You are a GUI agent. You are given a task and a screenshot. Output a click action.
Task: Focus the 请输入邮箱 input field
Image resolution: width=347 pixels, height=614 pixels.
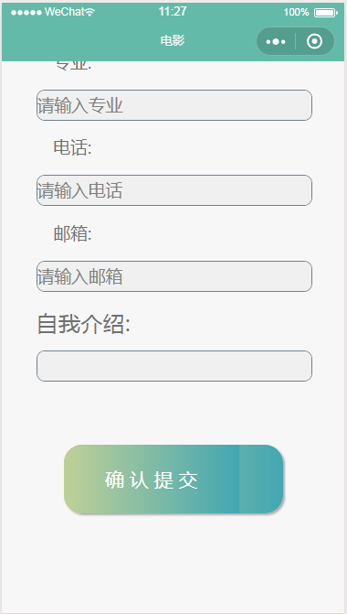[174, 276]
